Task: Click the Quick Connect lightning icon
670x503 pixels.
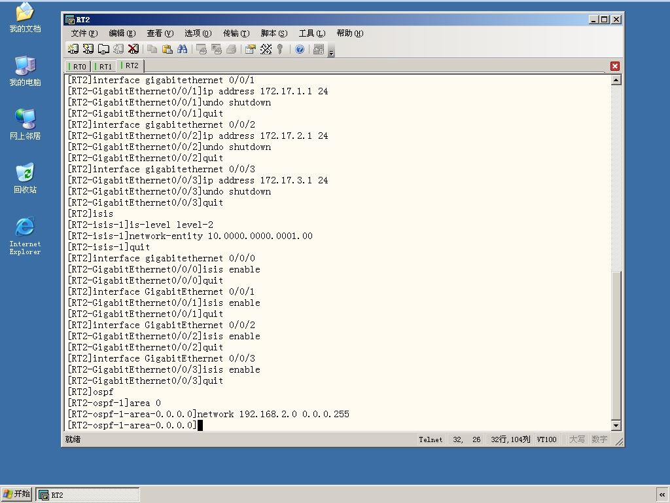Action: pyautogui.click(x=88, y=49)
